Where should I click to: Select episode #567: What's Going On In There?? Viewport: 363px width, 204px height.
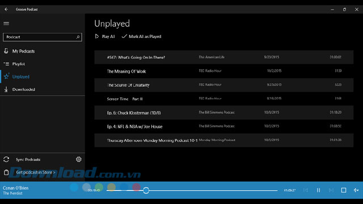[x=224, y=57]
